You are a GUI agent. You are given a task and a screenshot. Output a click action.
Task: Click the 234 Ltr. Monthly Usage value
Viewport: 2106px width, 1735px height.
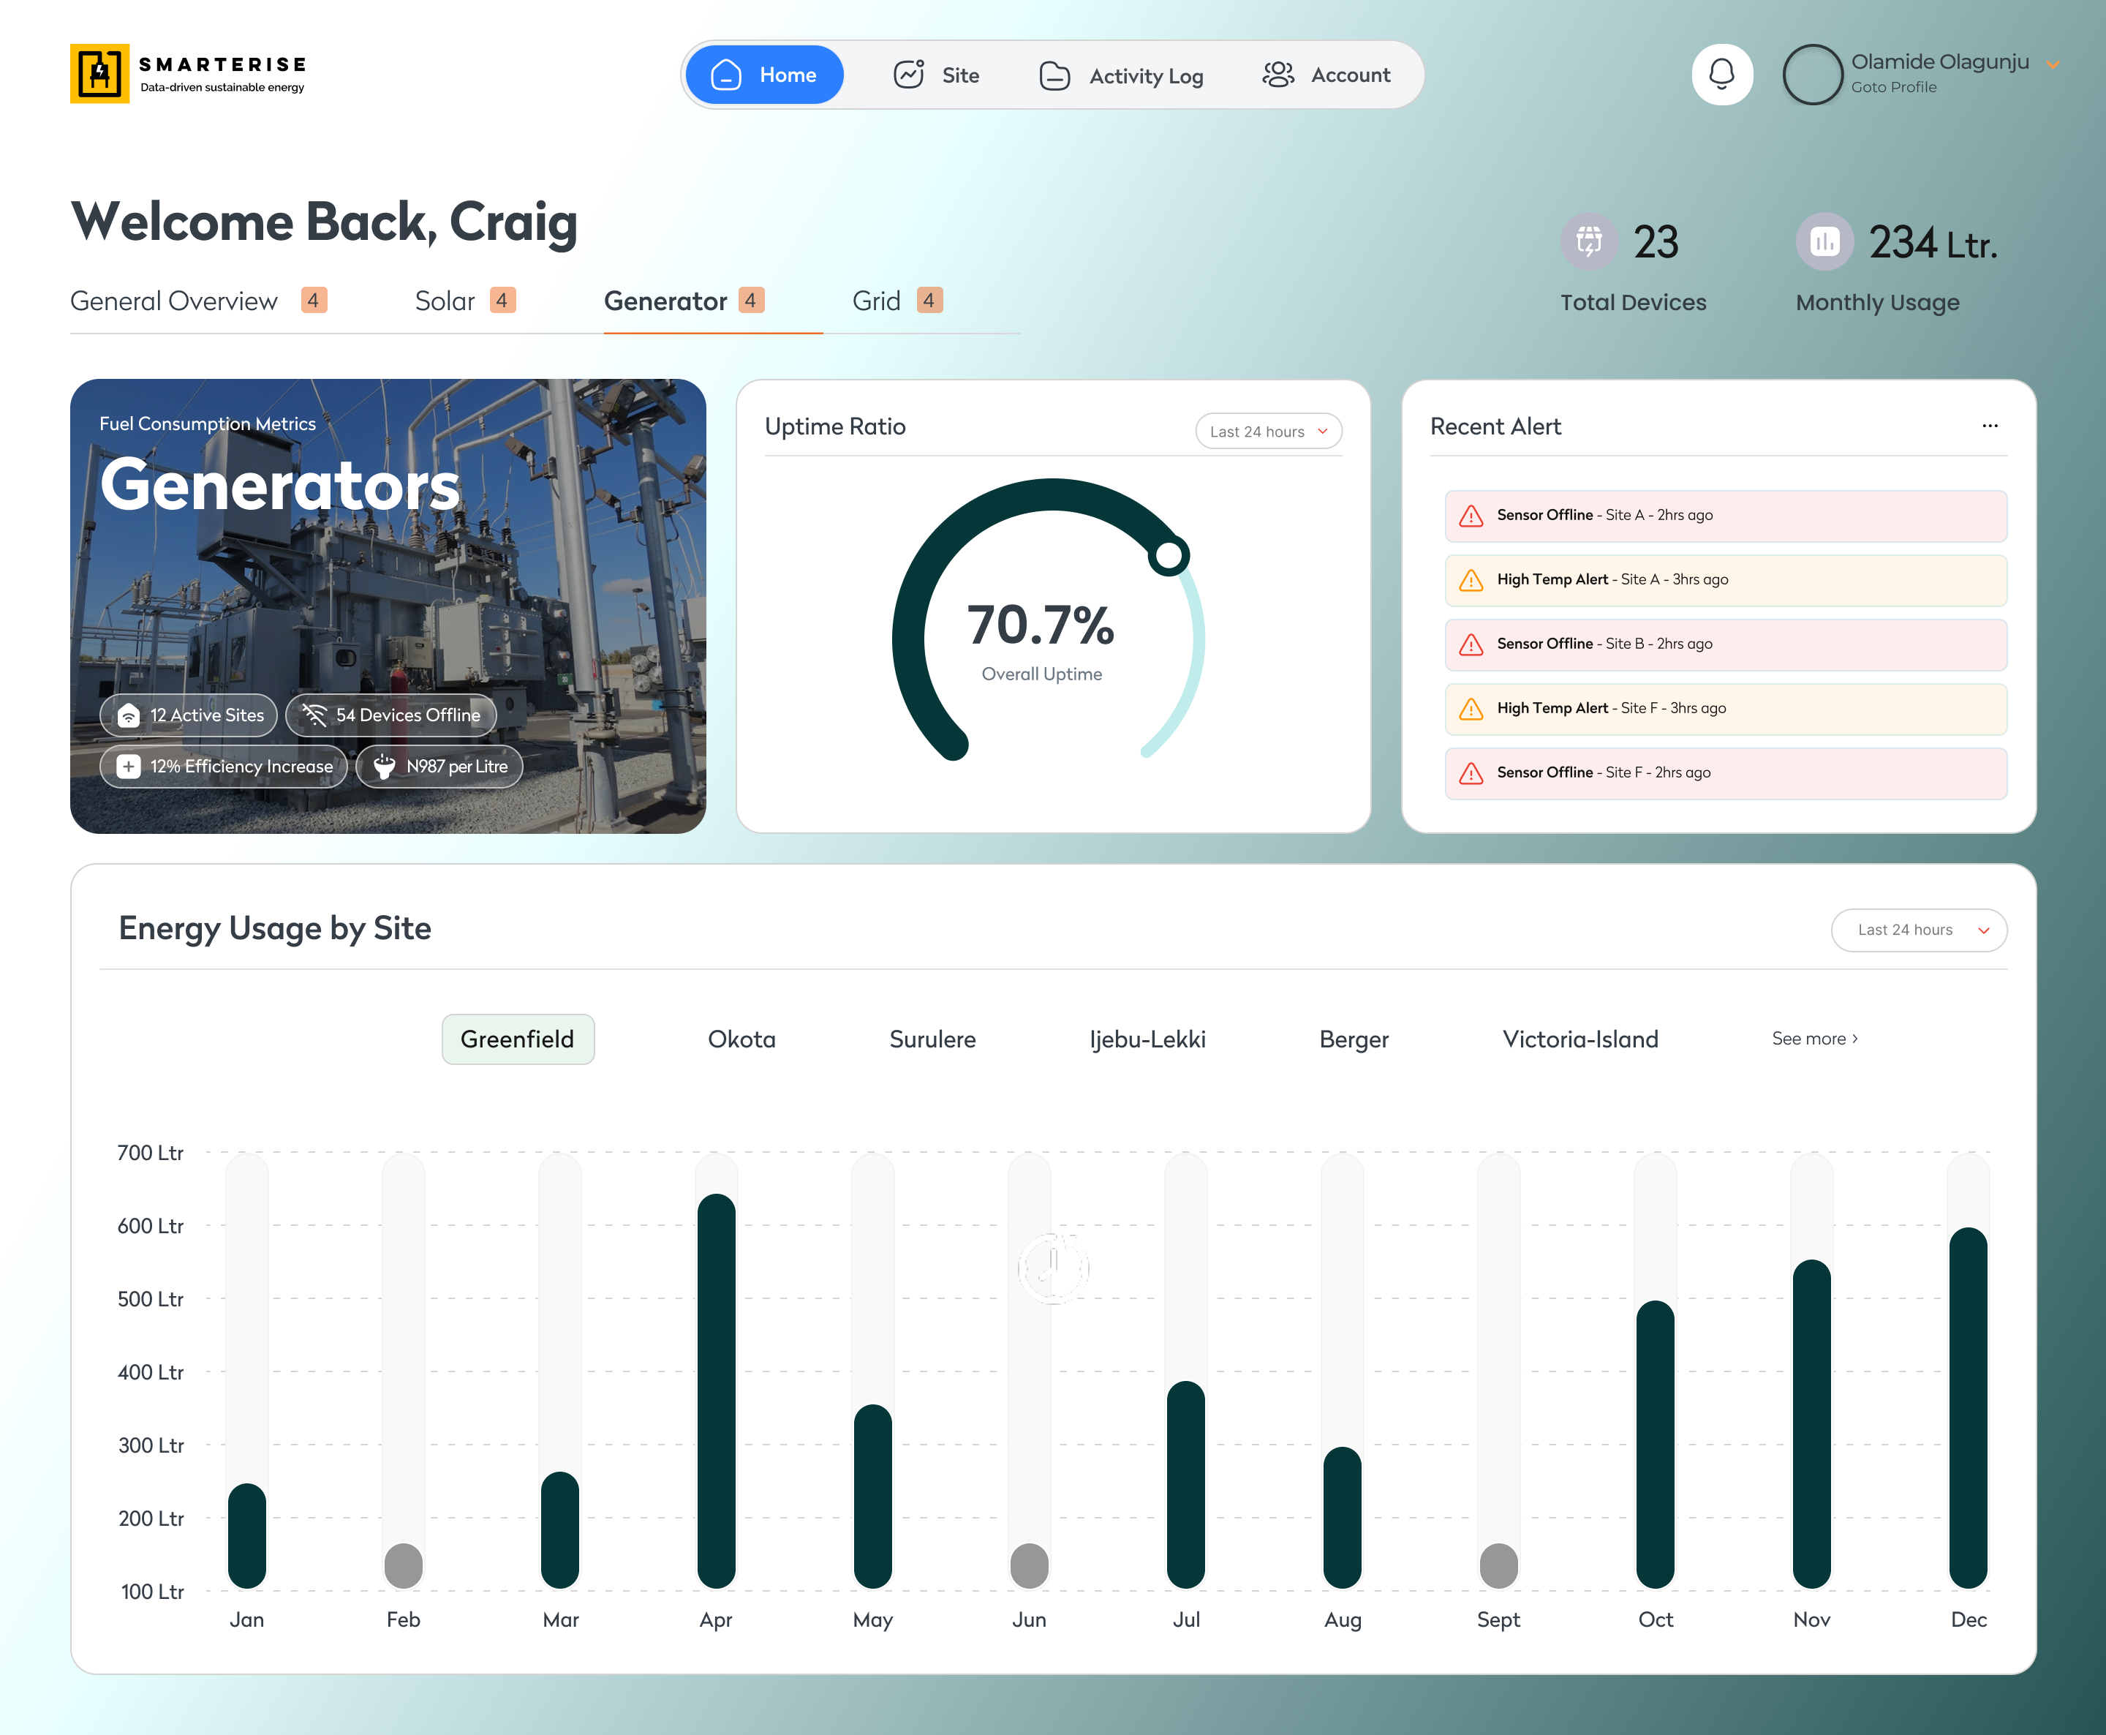pyautogui.click(x=1933, y=243)
